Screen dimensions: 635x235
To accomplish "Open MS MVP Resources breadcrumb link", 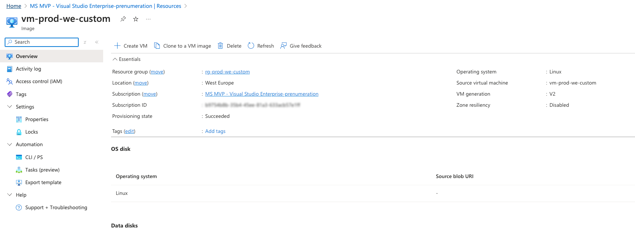I will click(x=105, y=6).
